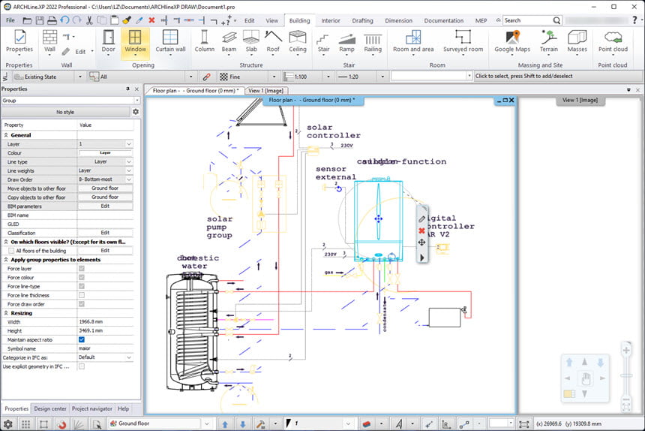Click the Colour Layer swatch
The width and height of the screenshot is (645, 431).
105,152
